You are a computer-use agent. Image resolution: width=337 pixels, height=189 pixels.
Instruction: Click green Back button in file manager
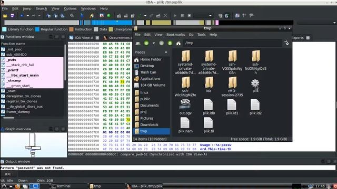146,43
